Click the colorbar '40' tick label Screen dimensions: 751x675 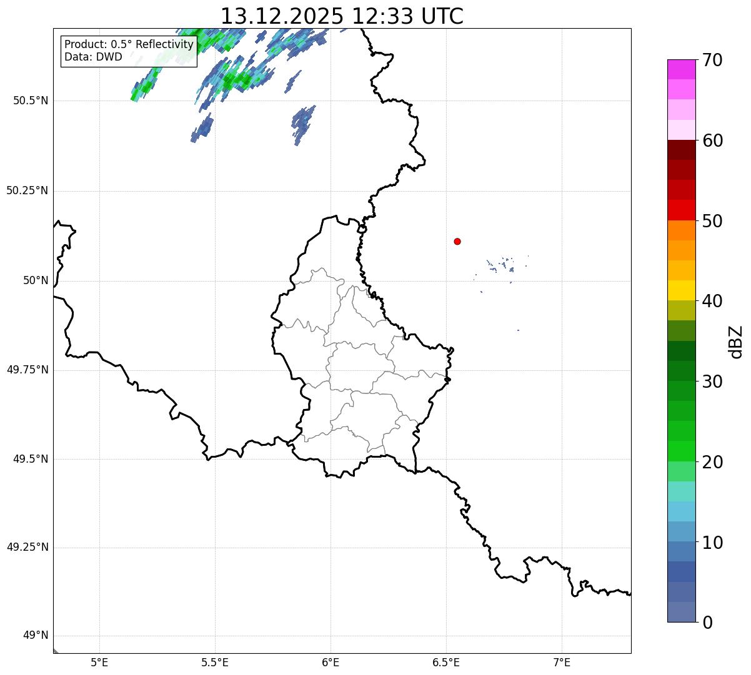coord(712,301)
